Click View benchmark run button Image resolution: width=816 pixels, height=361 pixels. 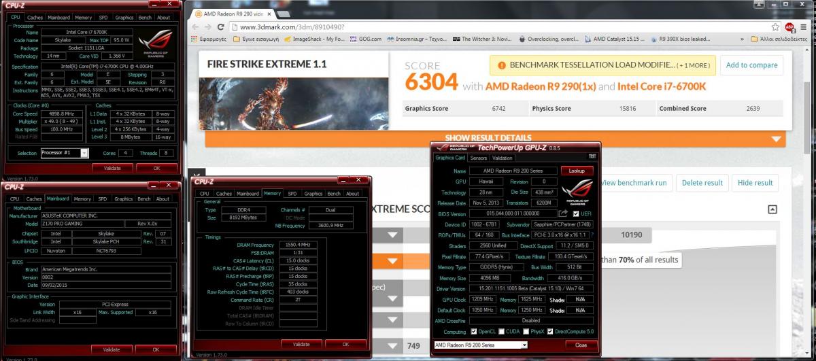[x=633, y=183]
